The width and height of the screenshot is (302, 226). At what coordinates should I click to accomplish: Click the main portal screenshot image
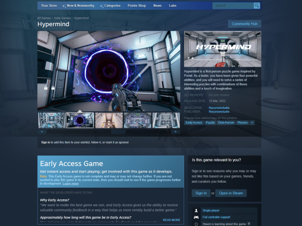click(109, 71)
